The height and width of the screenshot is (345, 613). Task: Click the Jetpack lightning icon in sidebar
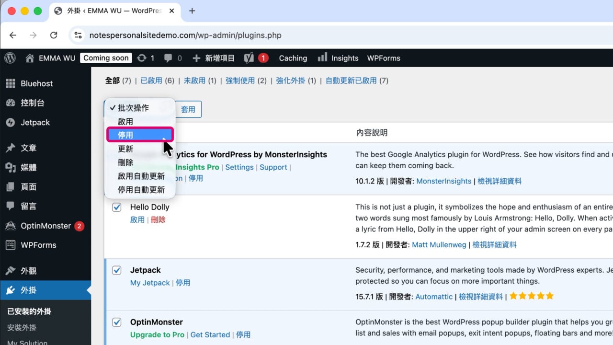click(x=11, y=122)
